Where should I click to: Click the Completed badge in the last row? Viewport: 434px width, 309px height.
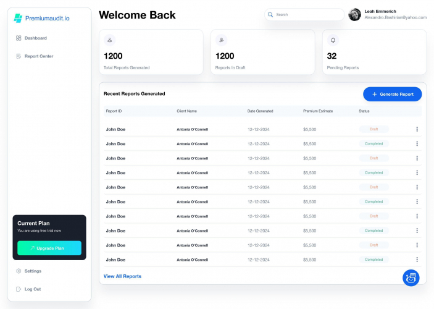click(374, 260)
